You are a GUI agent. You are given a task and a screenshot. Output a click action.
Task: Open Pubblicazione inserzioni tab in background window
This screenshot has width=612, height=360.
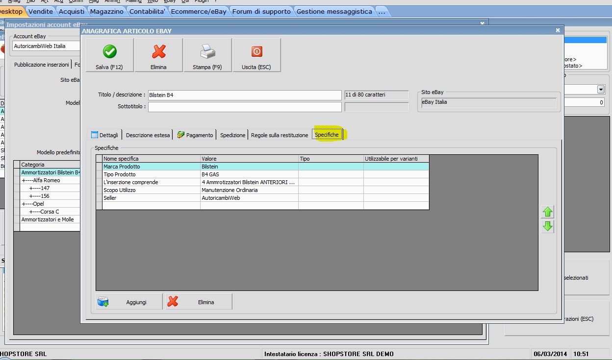41,65
